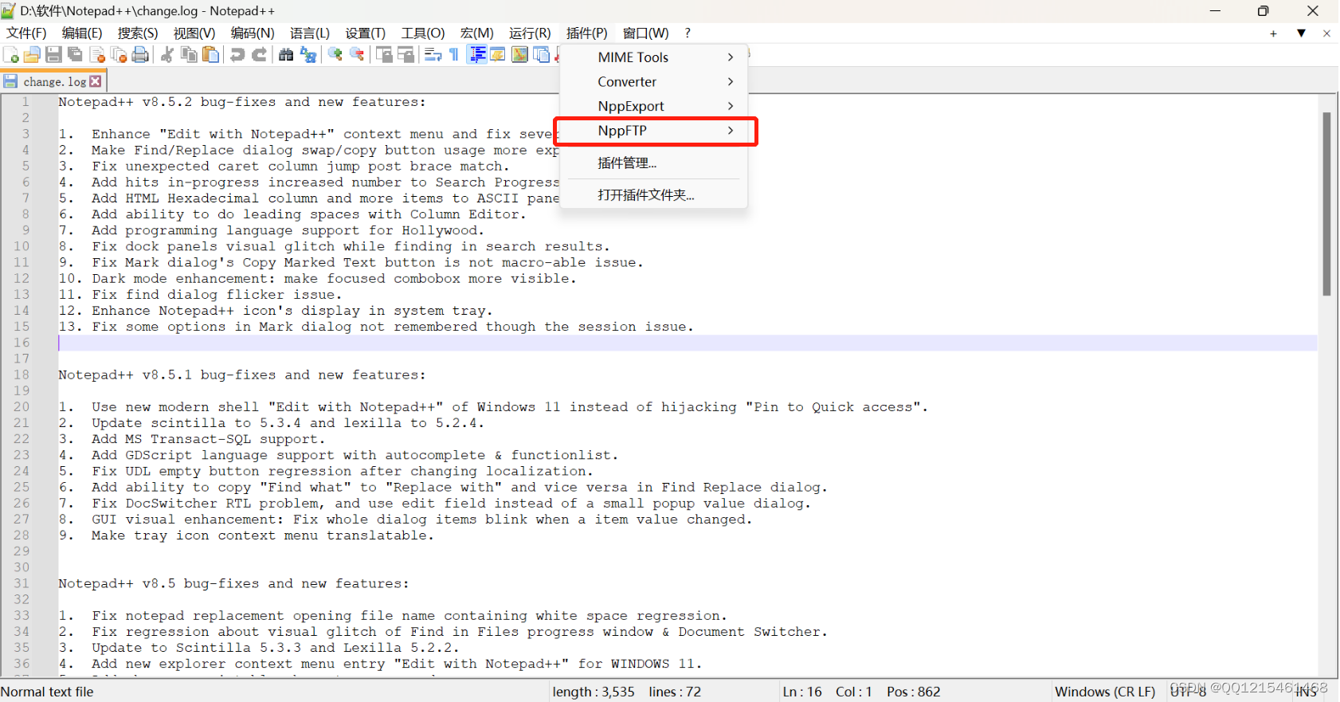This screenshot has width=1340, height=702.
Task: Click the Print toolbar icon
Action: 140,54
